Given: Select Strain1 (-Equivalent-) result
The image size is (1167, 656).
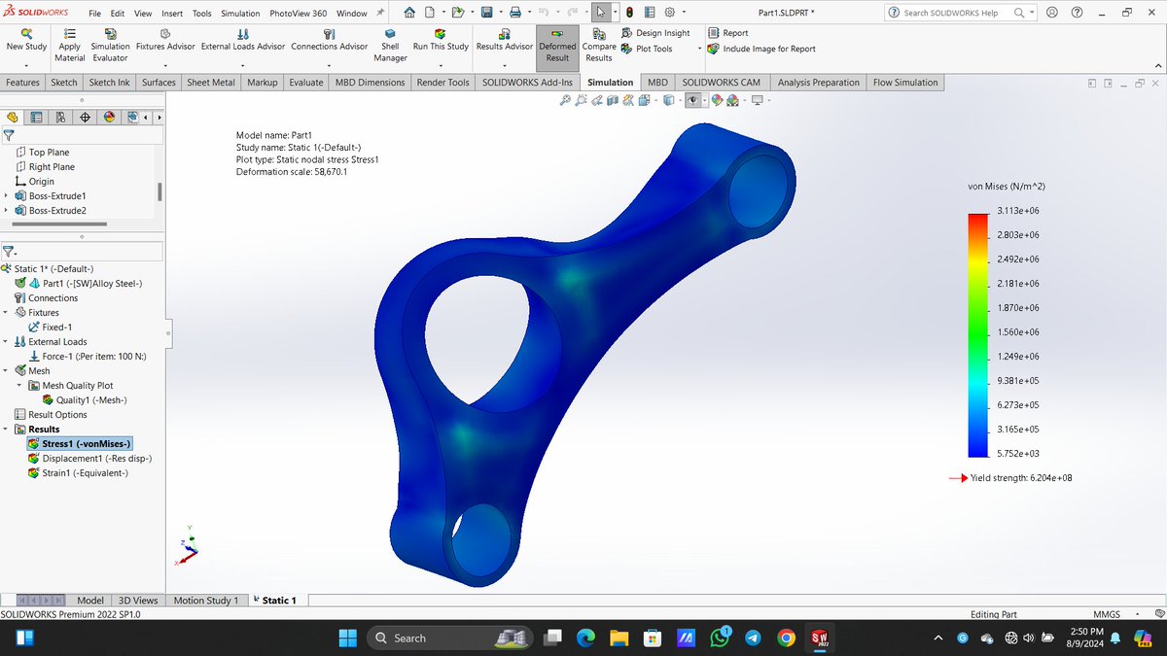Looking at the screenshot, I should click(79, 473).
